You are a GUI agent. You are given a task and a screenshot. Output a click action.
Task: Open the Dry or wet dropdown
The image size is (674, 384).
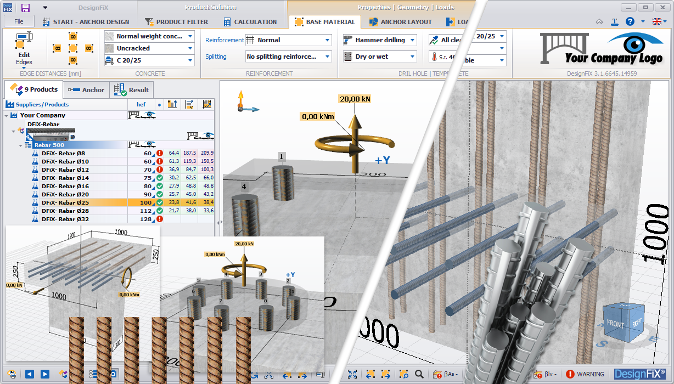coord(380,57)
